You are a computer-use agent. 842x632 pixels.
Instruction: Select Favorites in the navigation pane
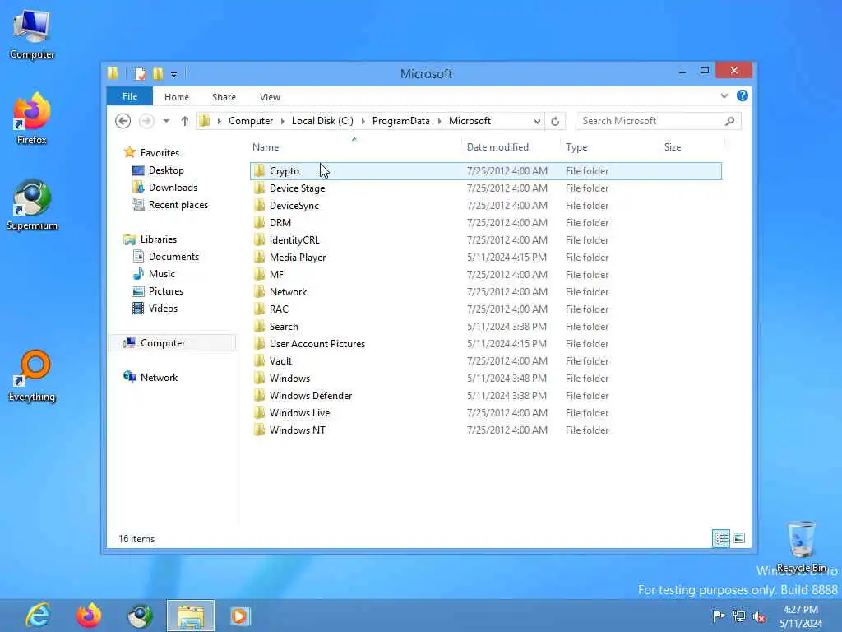coord(160,152)
